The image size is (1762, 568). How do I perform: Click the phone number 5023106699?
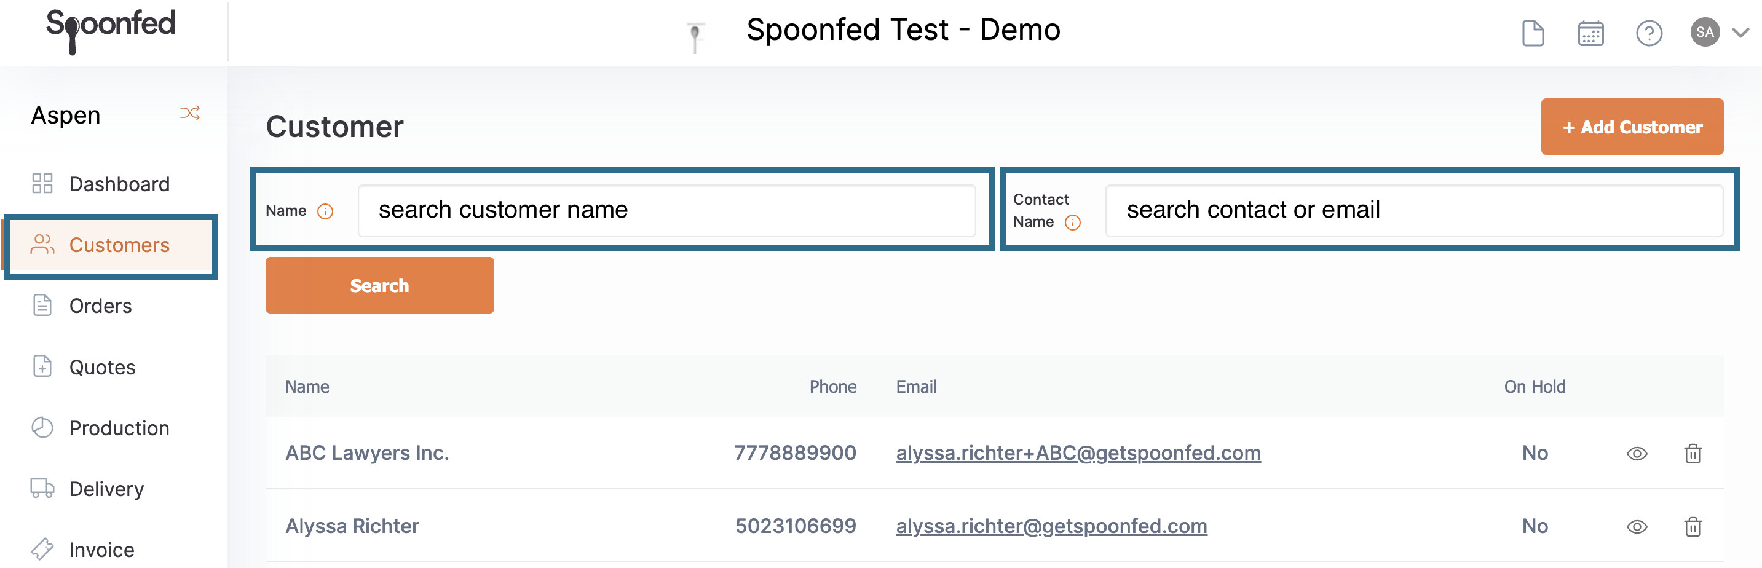coord(796,526)
